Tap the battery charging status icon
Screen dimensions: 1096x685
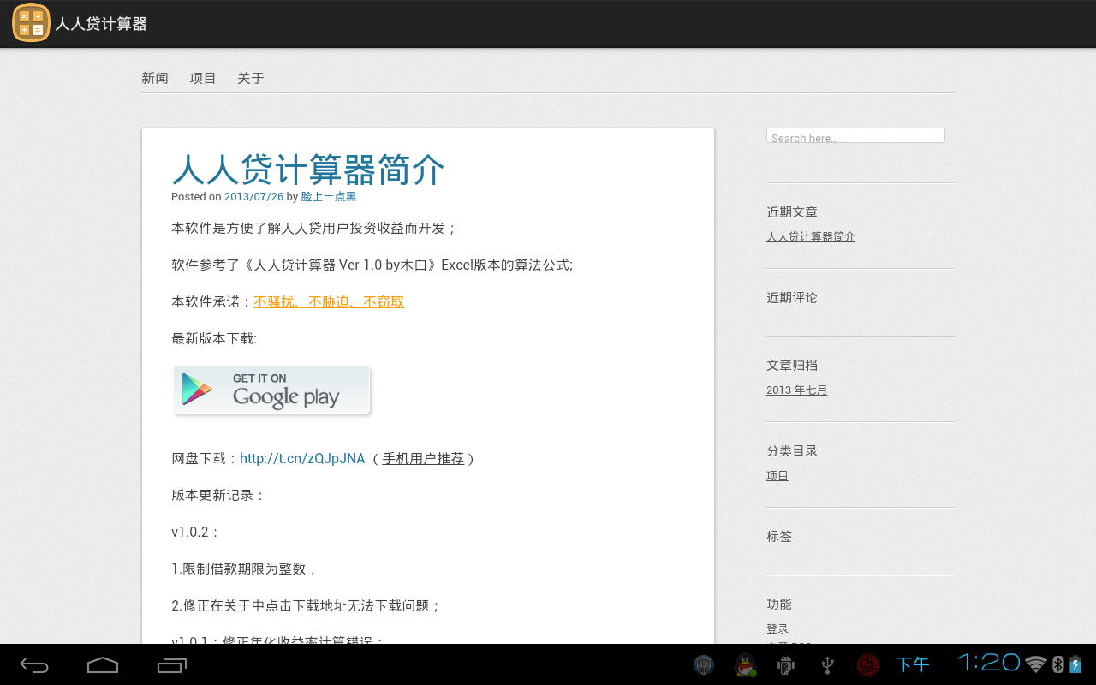click(x=1075, y=664)
